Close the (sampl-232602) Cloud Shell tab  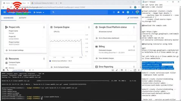[24, 70]
